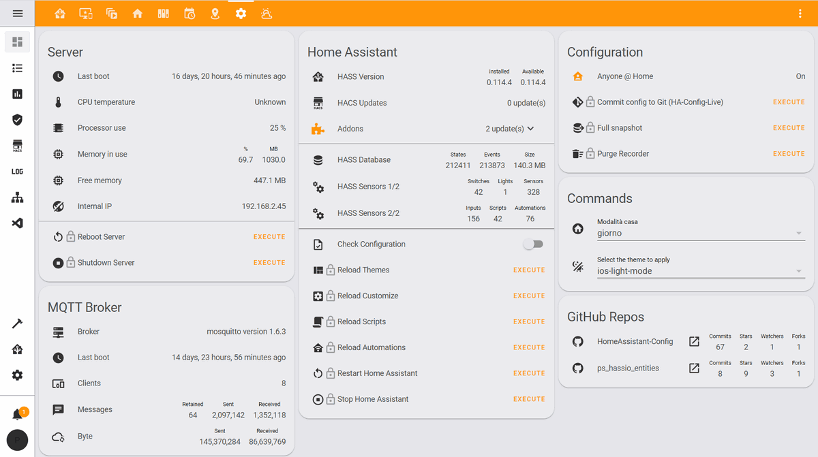Open the LOG sidebar item
818x457 pixels.
pyautogui.click(x=18, y=172)
